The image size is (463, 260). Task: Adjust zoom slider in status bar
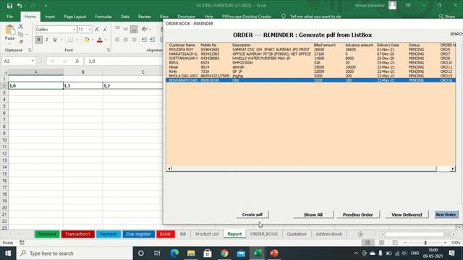point(425,243)
